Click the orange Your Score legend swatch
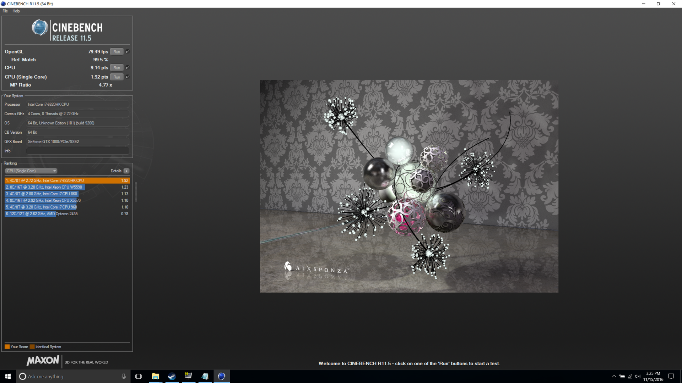The width and height of the screenshot is (682, 383). pyautogui.click(x=7, y=347)
